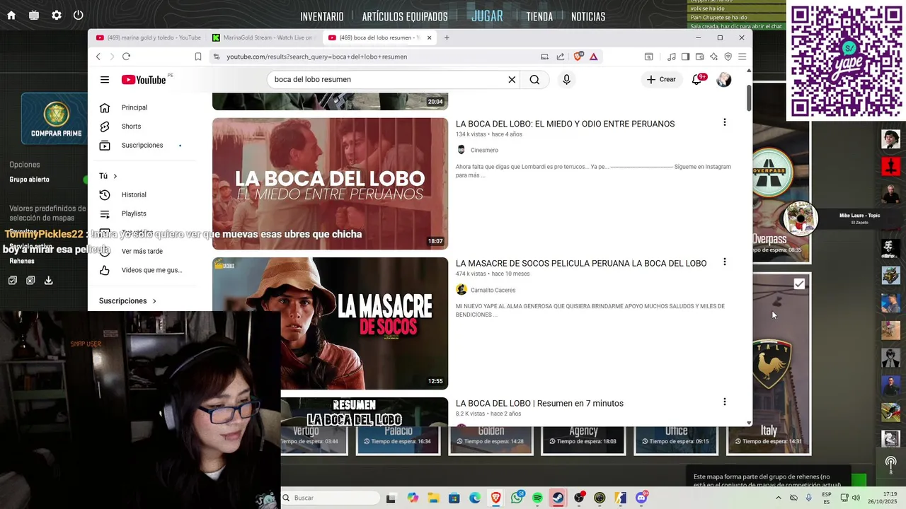Open options for La Masacre de Socos video
906x509 pixels.
pos(724,262)
